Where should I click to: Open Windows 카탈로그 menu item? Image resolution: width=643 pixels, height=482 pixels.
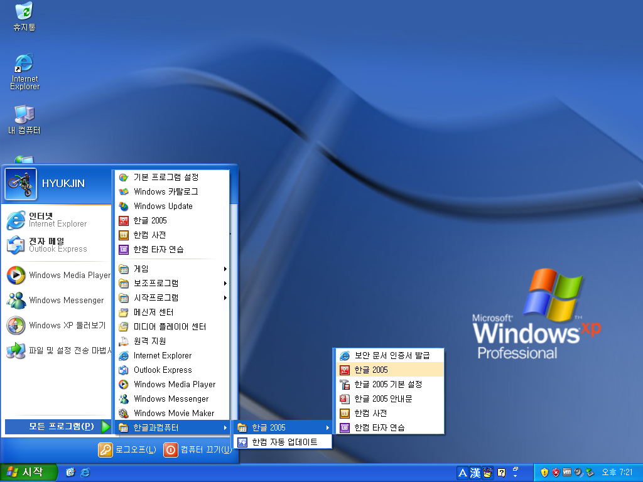172,191
